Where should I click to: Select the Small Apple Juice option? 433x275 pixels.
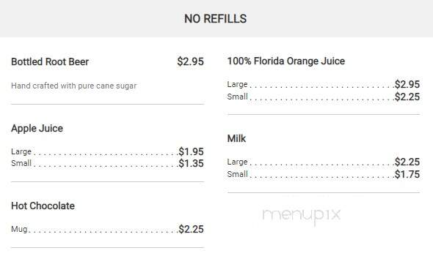pyautogui.click(x=107, y=163)
